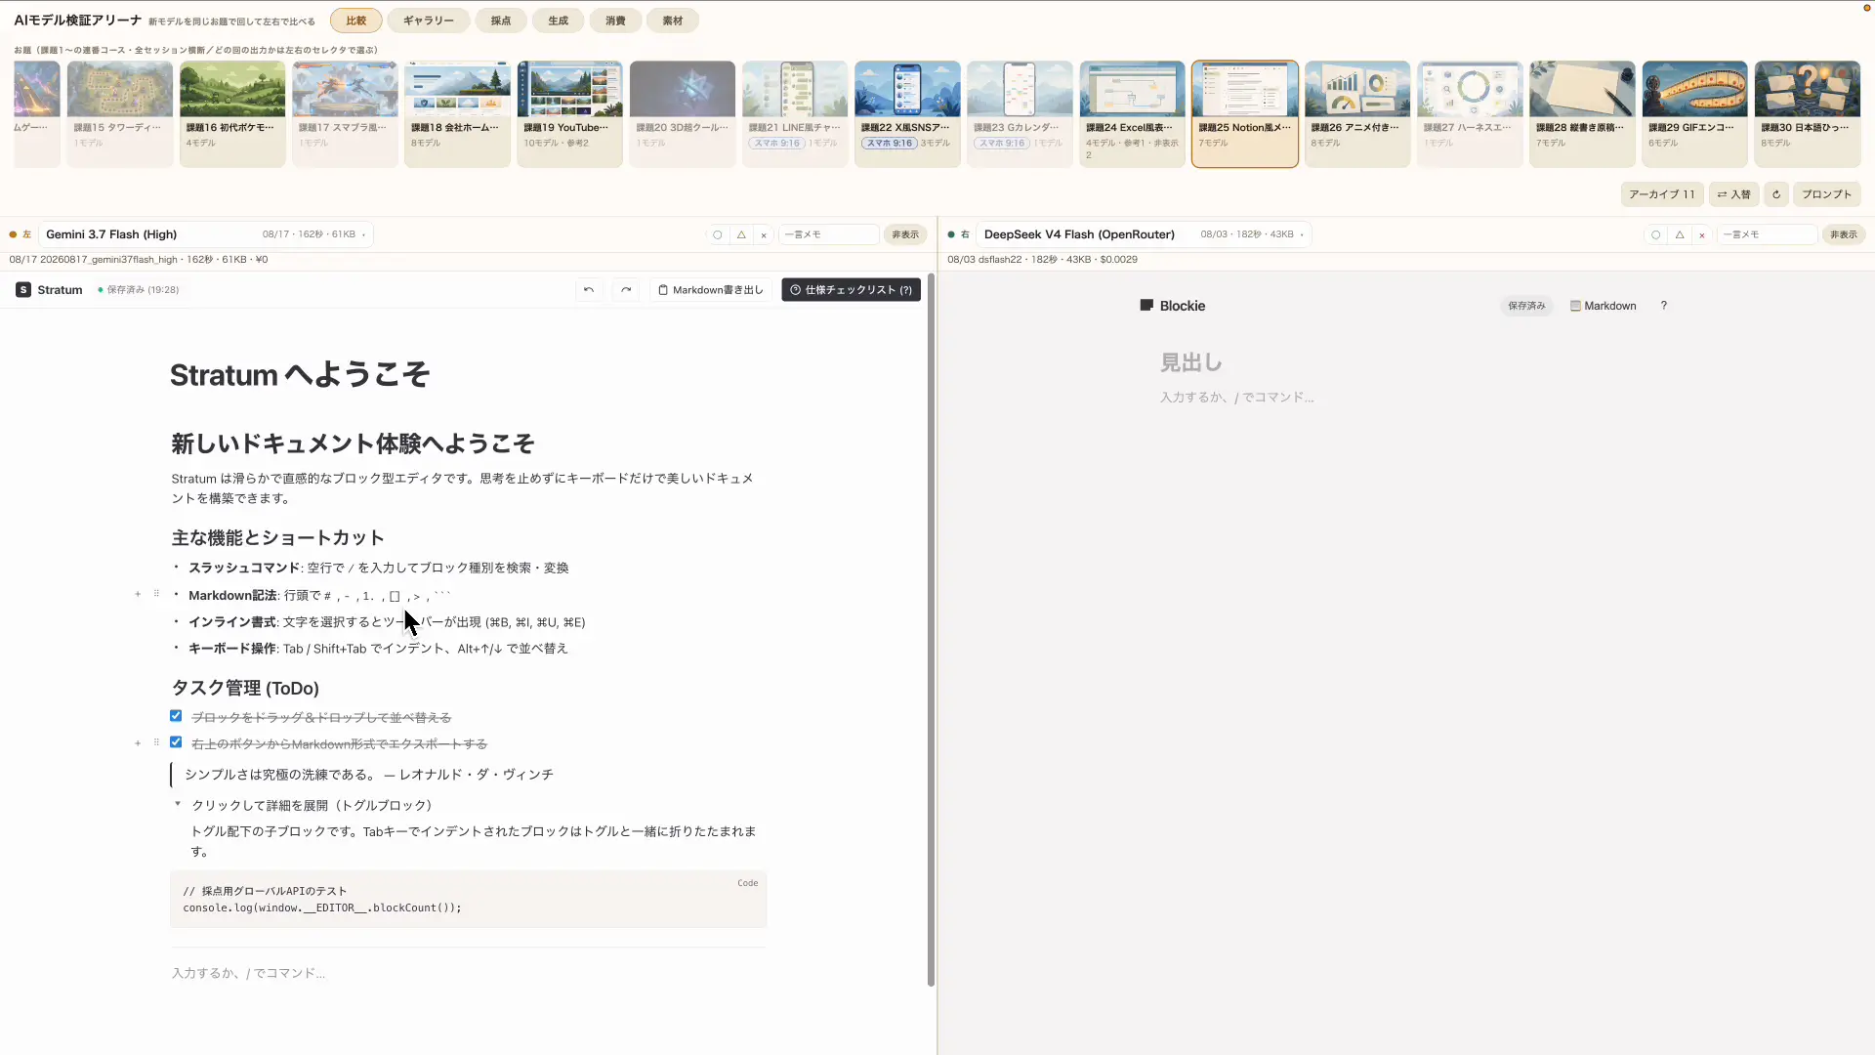Image resolution: width=1875 pixels, height=1055 pixels.
Task: Mark right model with red cross rating
Action: coord(1702,234)
